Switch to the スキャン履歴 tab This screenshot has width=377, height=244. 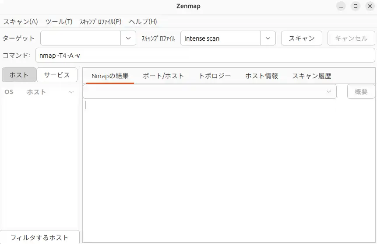tap(312, 76)
